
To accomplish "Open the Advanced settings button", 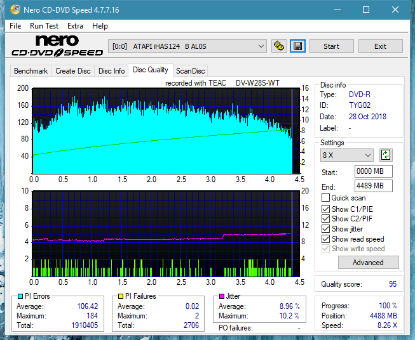I will pyautogui.click(x=368, y=263).
